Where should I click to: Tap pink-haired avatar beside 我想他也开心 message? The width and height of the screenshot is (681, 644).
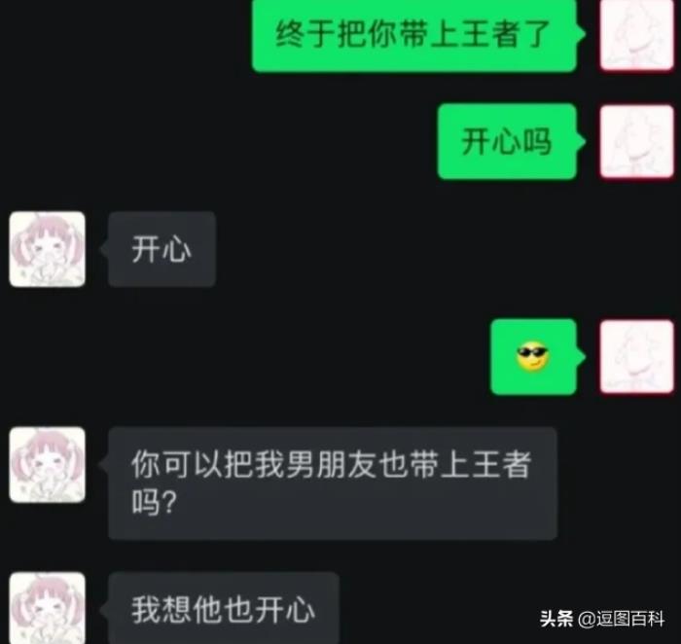pos(48,608)
